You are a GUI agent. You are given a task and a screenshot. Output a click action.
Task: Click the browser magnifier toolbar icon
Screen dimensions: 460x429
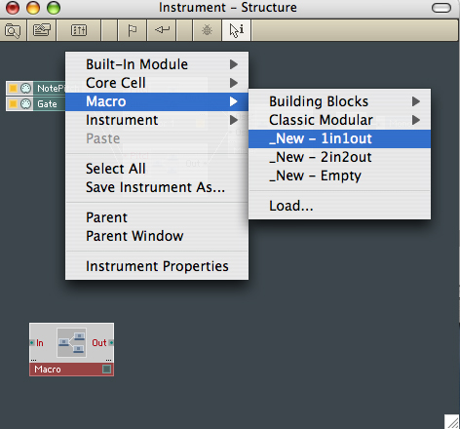click(x=13, y=30)
